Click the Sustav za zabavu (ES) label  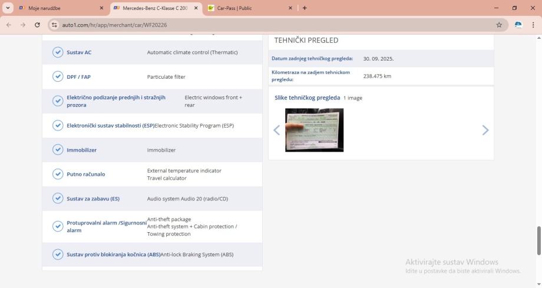pos(93,199)
